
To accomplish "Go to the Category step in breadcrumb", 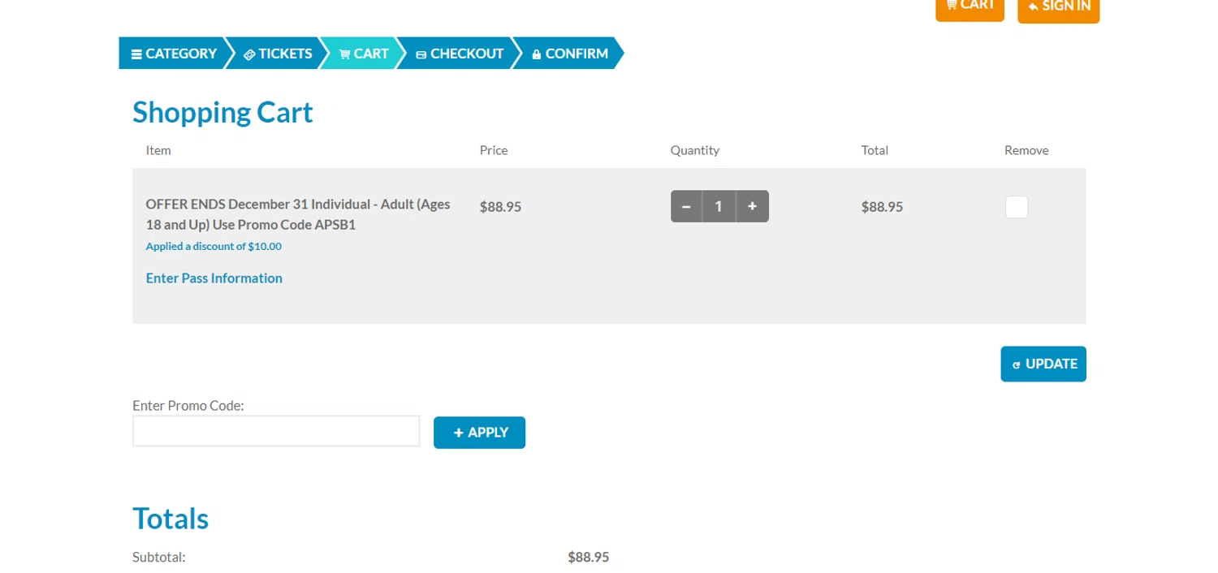I will click(x=173, y=54).
